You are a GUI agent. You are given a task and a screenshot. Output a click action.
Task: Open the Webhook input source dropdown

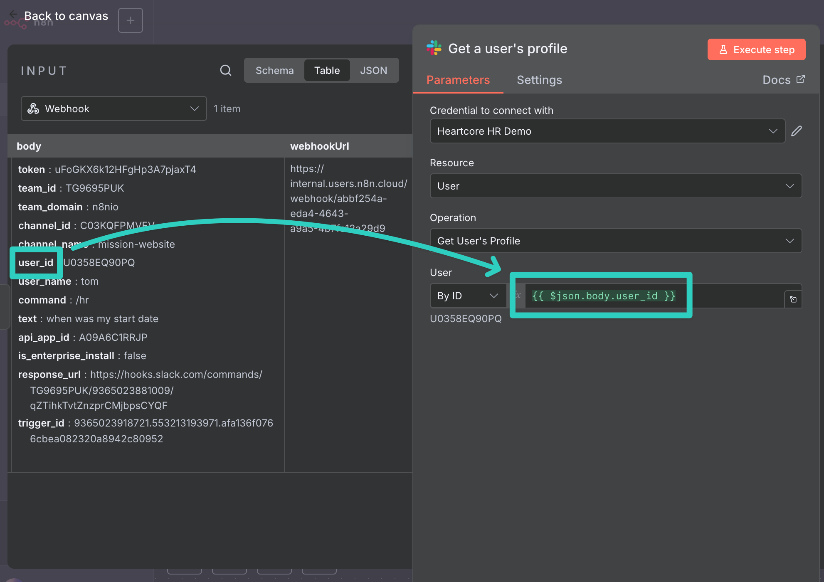point(113,109)
